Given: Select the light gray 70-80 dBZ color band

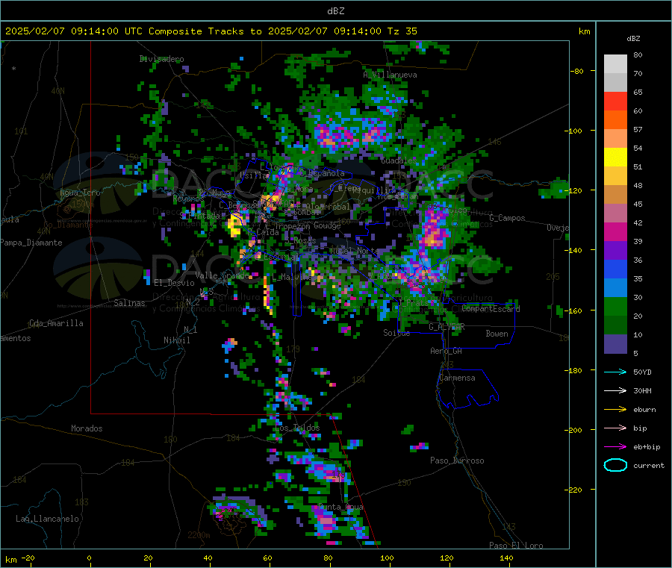Looking at the screenshot, I should [615, 64].
